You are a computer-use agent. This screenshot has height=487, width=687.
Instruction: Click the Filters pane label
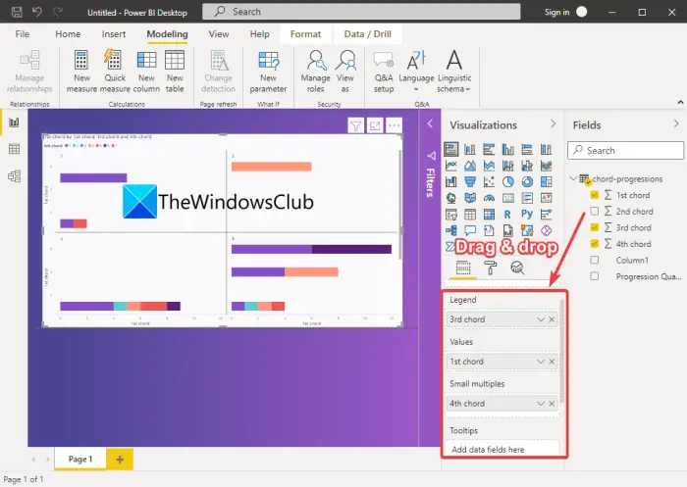tap(430, 182)
